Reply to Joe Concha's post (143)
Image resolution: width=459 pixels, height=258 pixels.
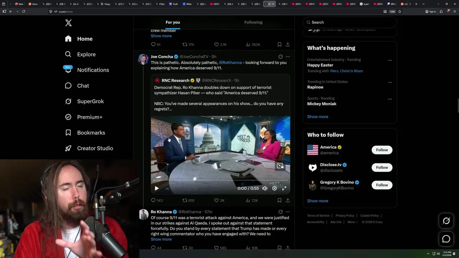[157, 200]
